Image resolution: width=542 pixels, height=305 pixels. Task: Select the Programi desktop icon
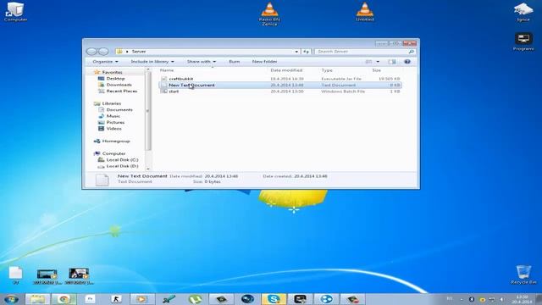523,42
